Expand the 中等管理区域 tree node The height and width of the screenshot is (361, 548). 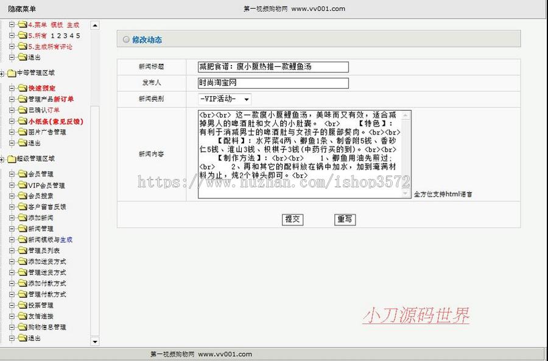pos(2,74)
